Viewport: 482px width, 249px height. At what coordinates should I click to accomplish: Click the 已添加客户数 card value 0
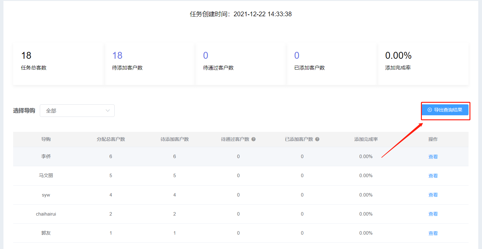pyautogui.click(x=297, y=56)
